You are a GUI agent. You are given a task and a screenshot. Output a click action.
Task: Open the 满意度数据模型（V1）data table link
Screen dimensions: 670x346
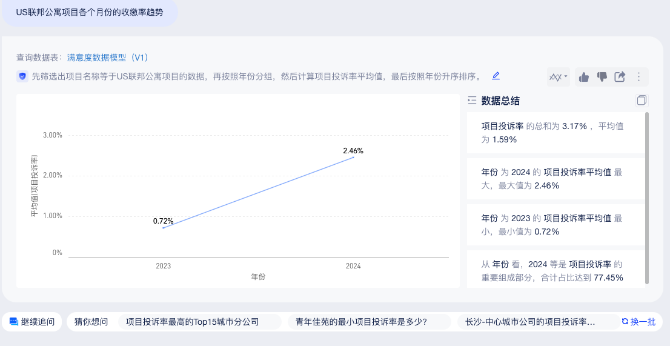(x=108, y=58)
